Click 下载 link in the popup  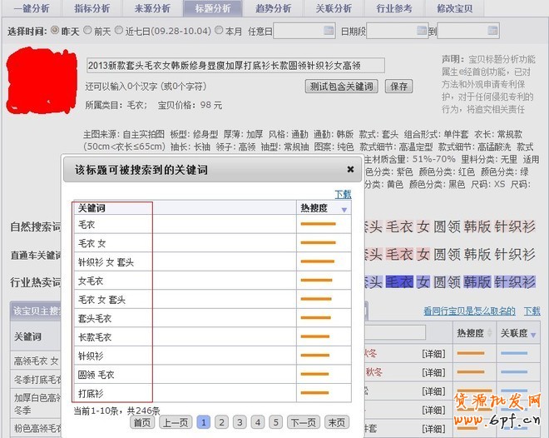click(x=343, y=194)
